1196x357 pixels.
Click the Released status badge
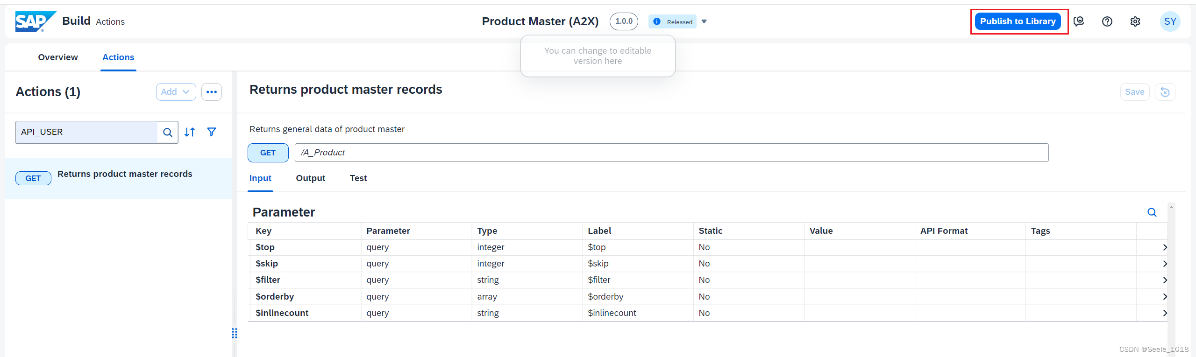pyautogui.click(x=672, y=21)
